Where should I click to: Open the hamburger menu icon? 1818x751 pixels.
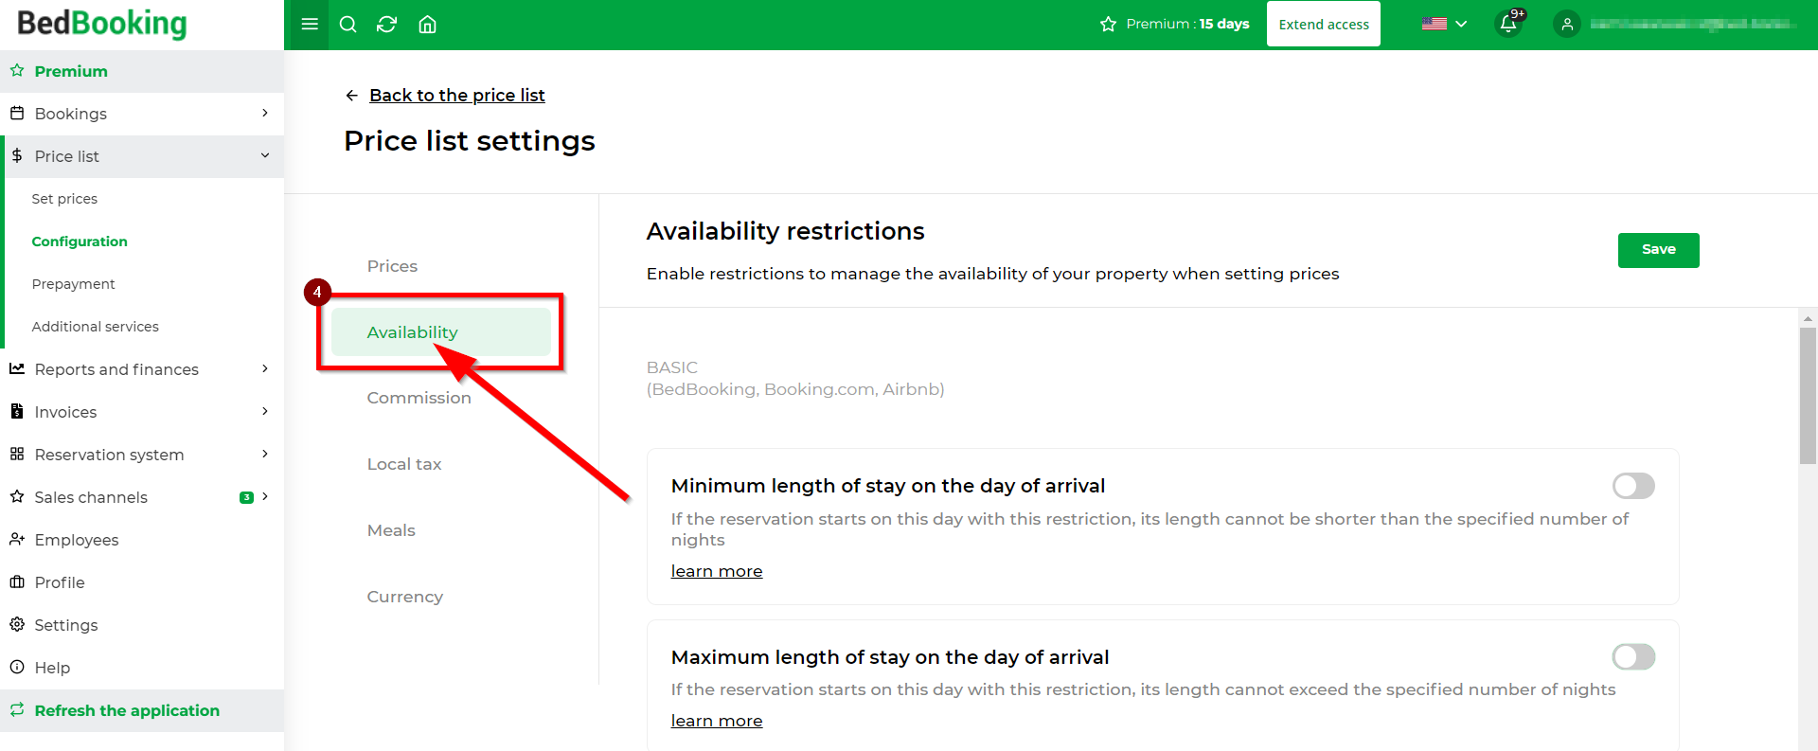[310, 25]
